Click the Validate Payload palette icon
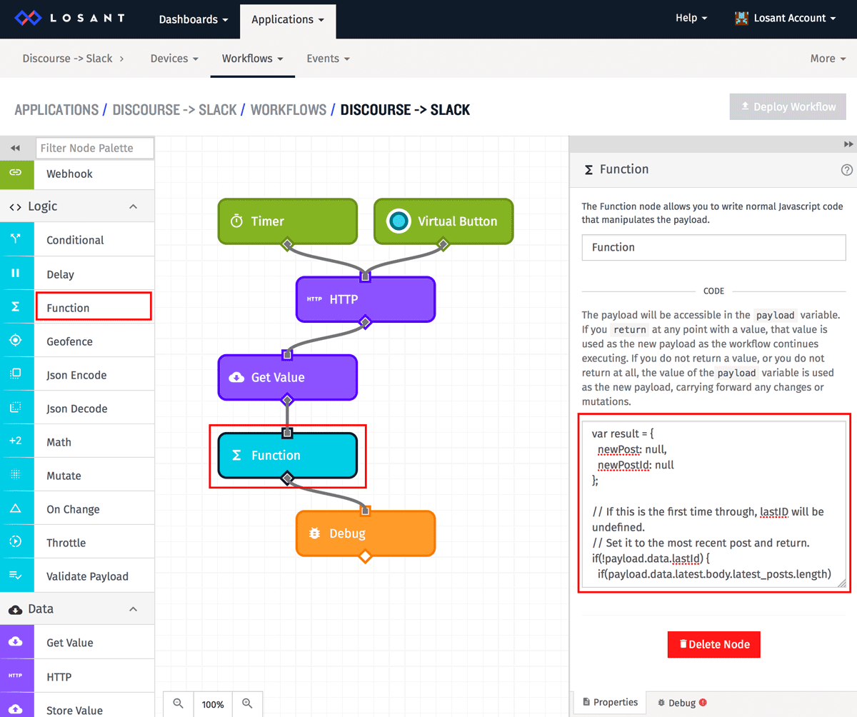The image size is (857, 717). click(16, 576)
